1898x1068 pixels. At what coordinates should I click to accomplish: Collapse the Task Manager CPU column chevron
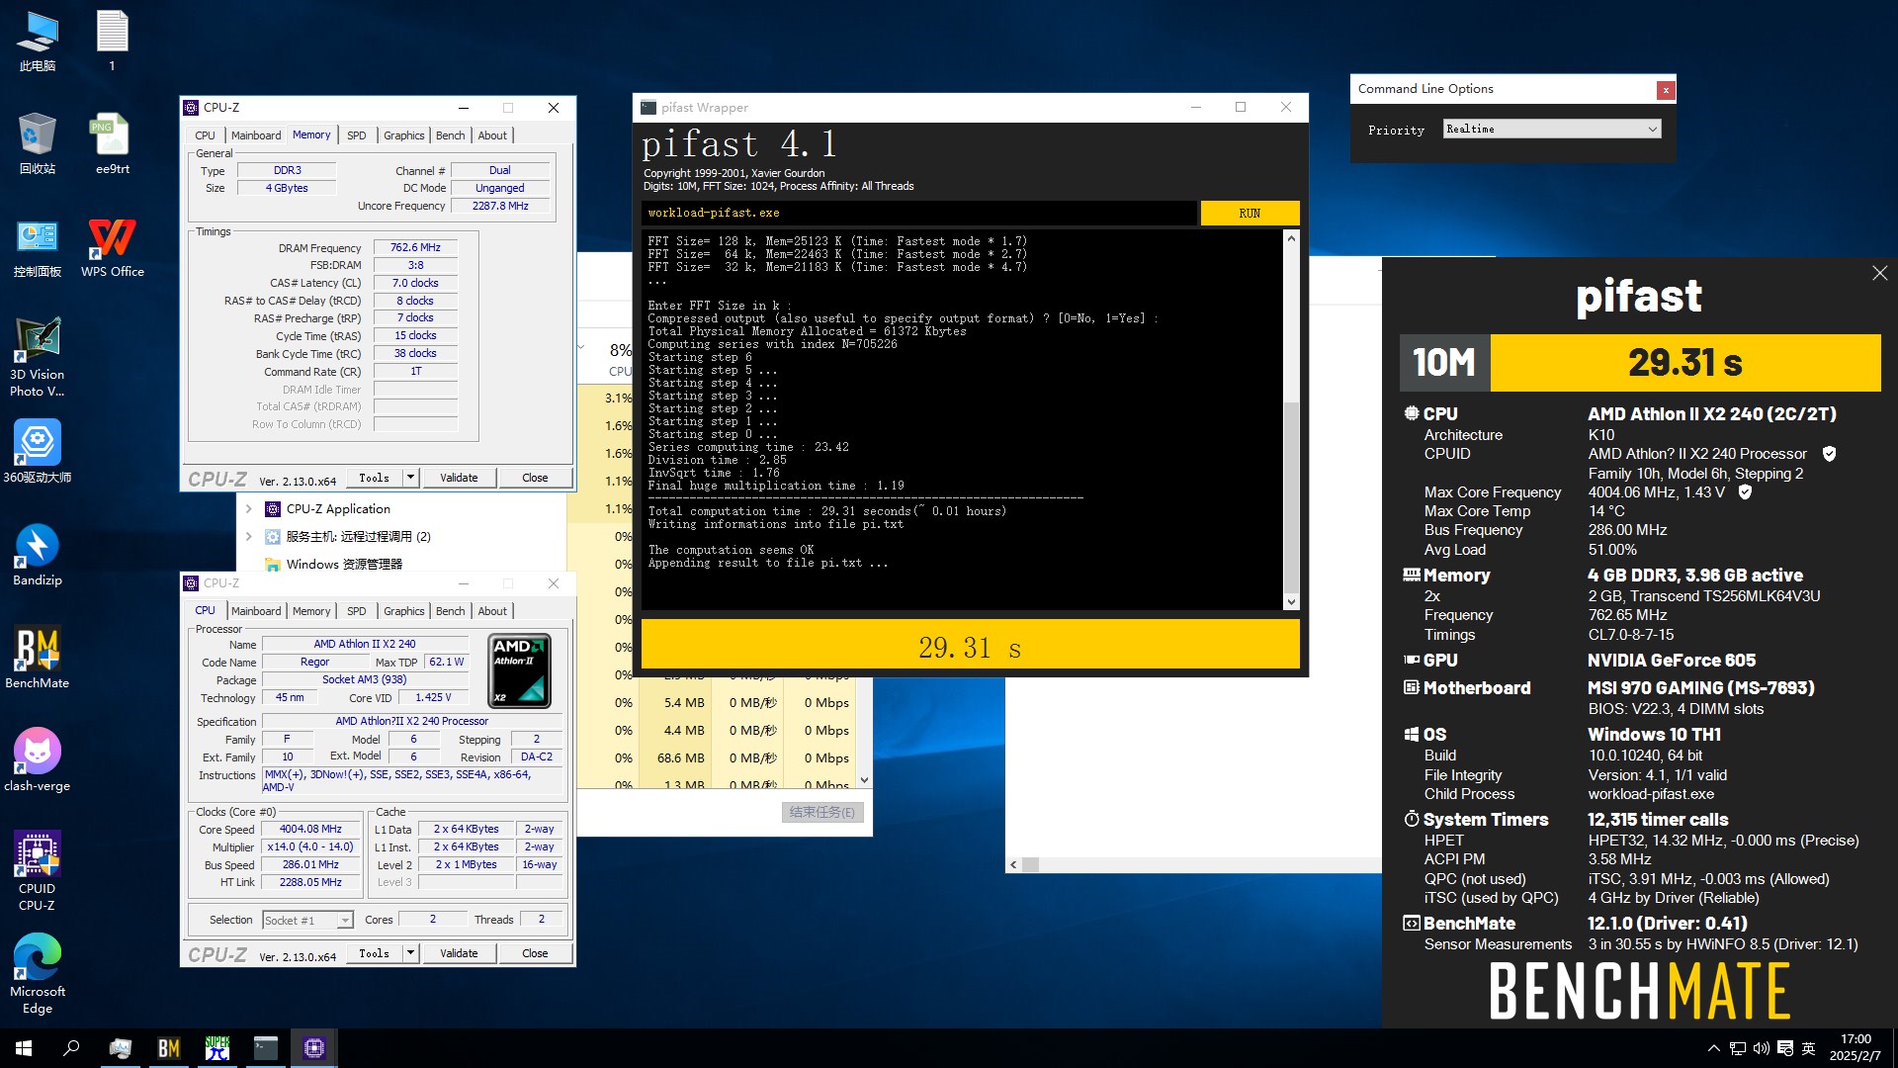point(581,347)
